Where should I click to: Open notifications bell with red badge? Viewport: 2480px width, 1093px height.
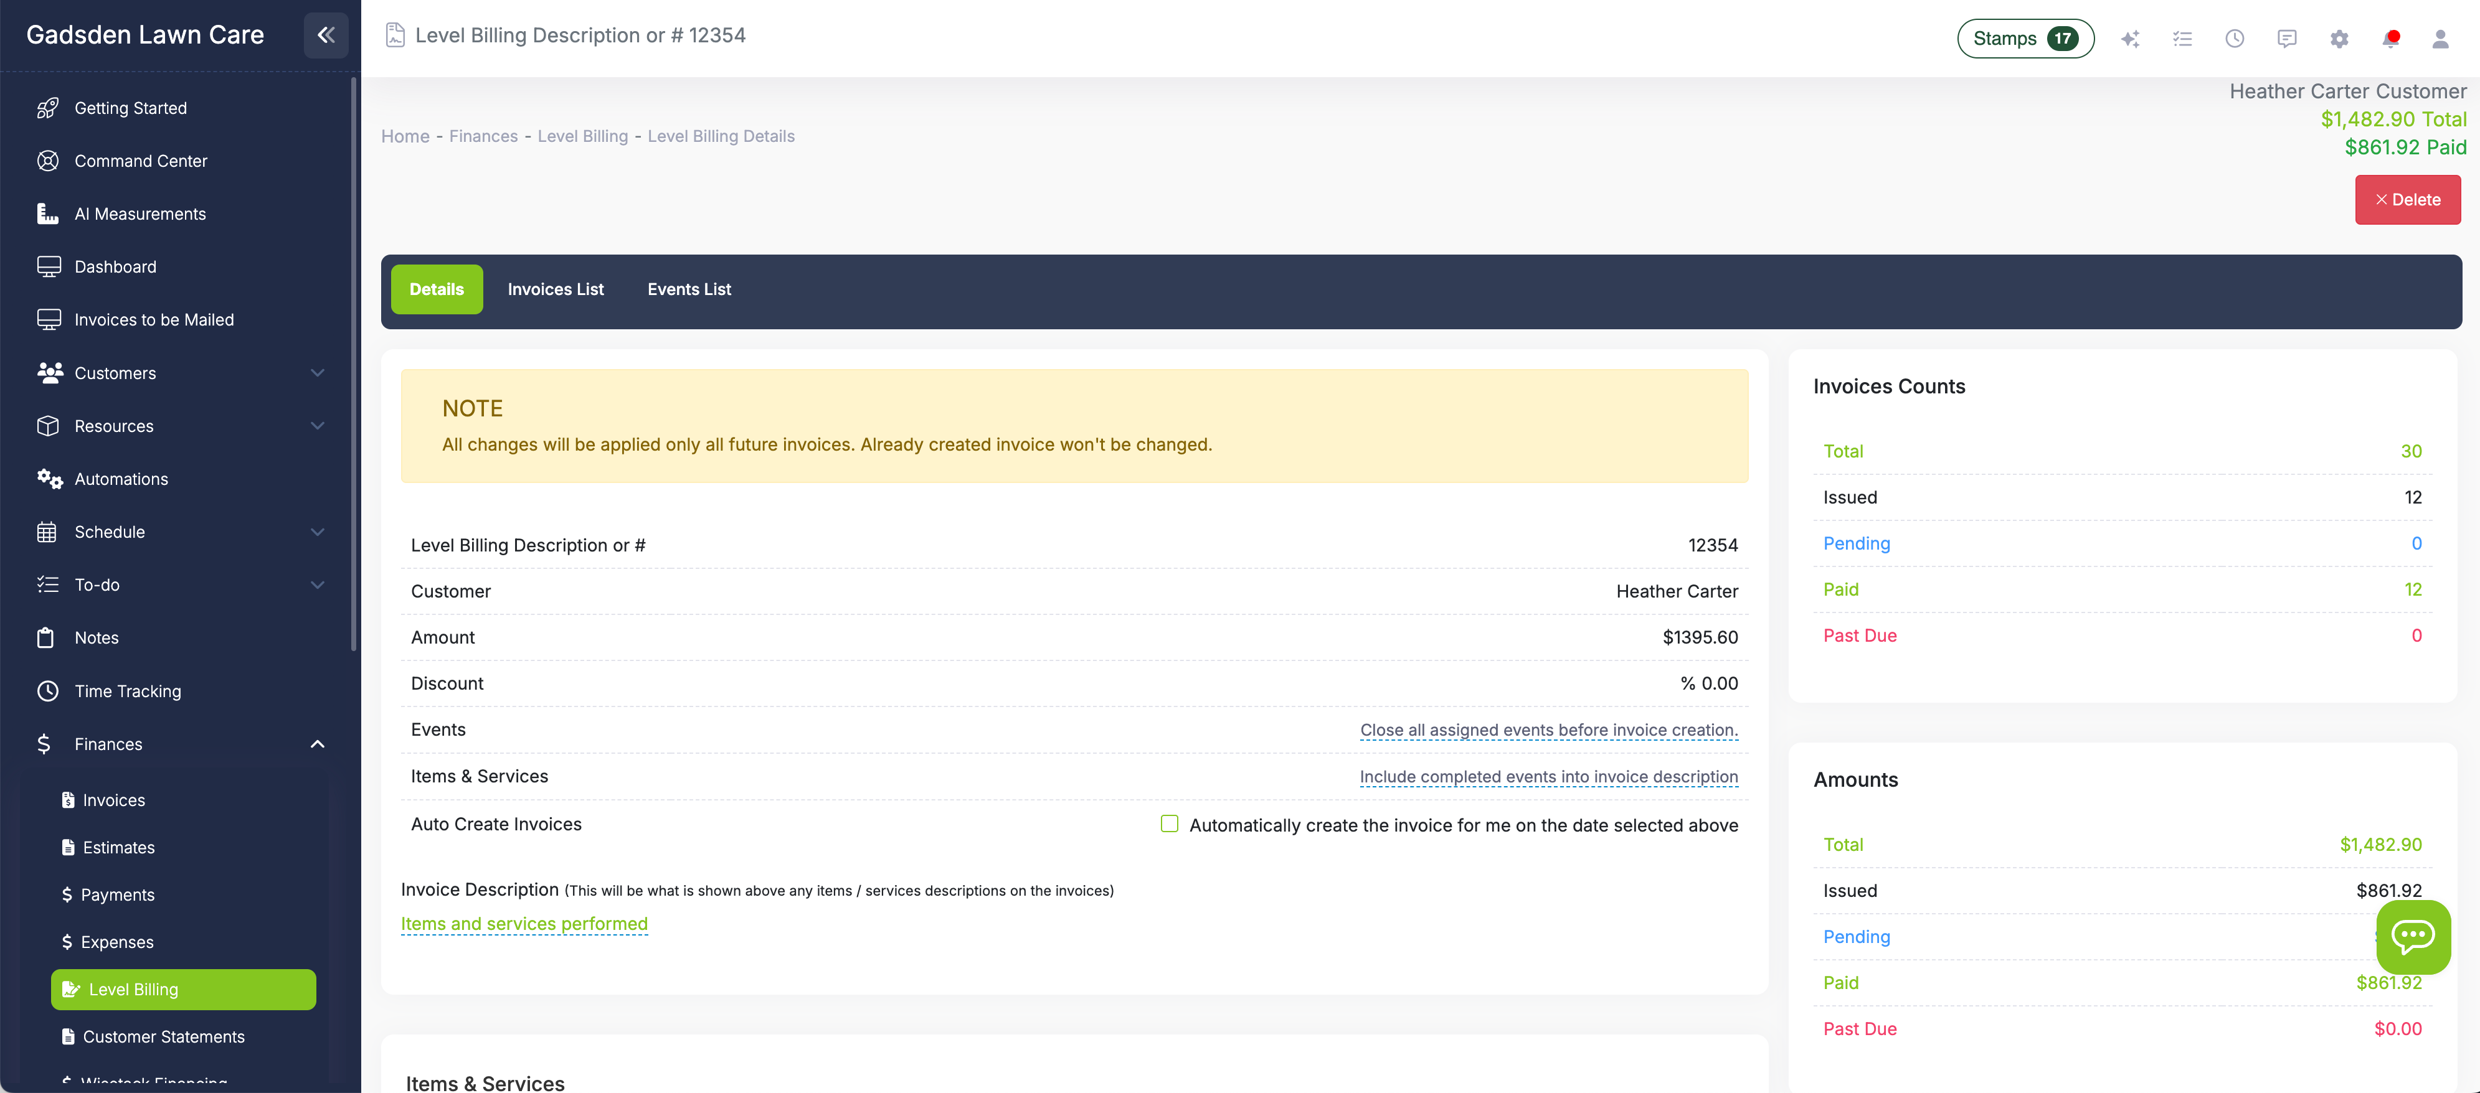click(x=2390, y=39)
